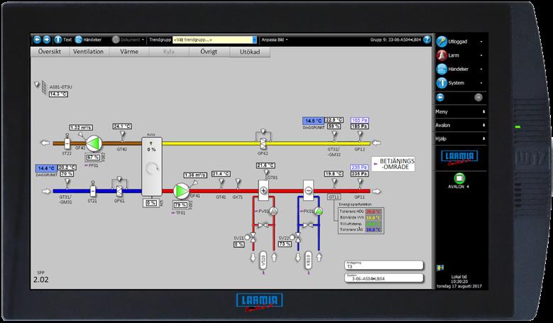The image size is (553, 323).
Task: Select filter GP62 symbol
Action: (263, 143)
